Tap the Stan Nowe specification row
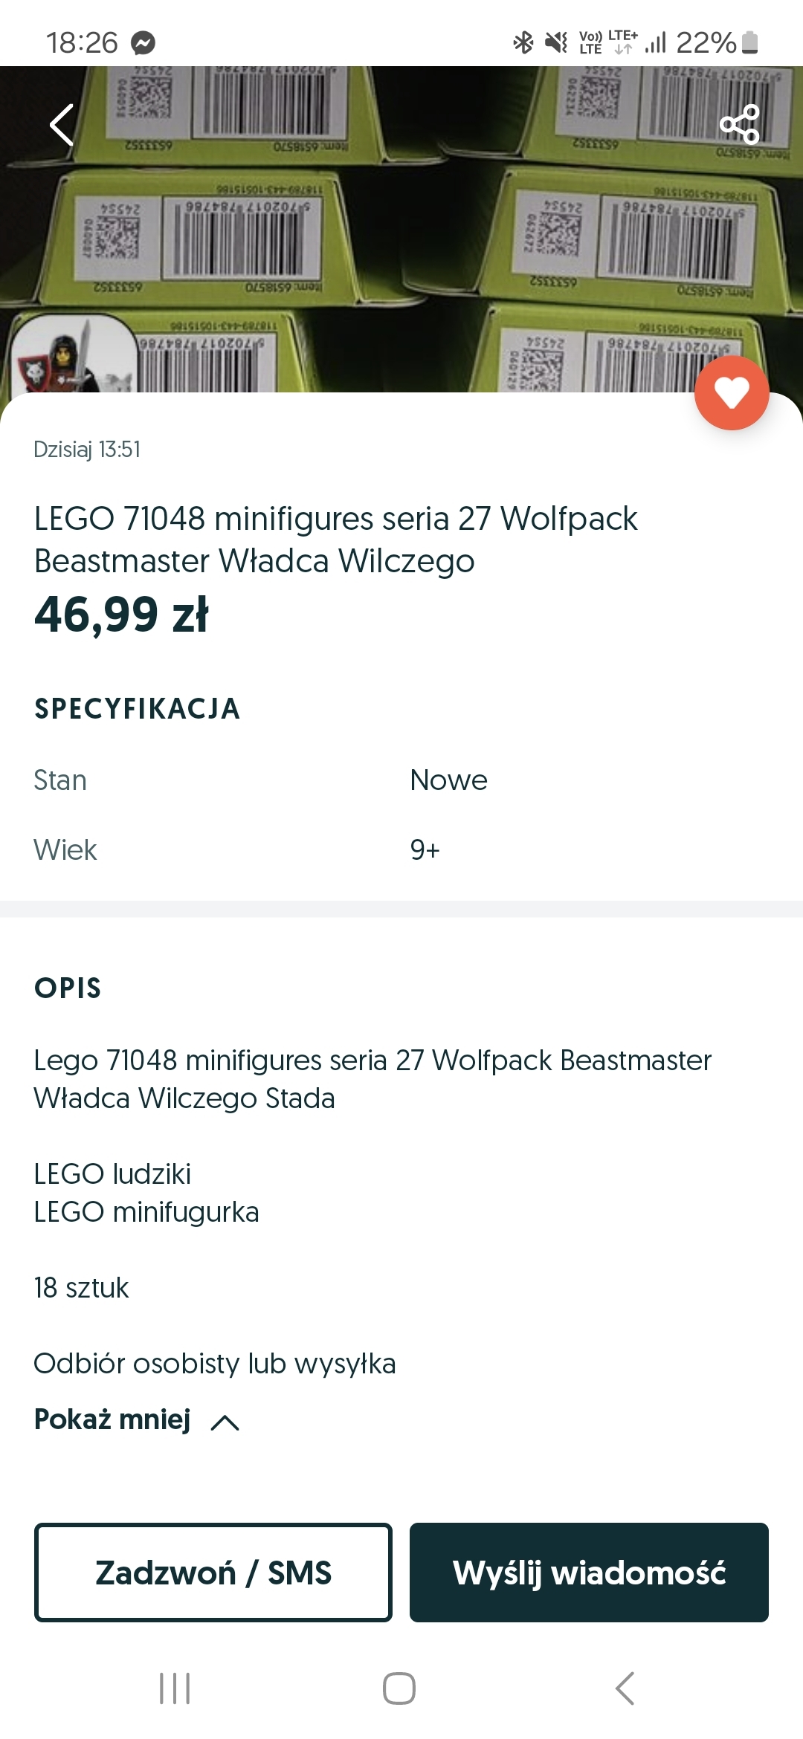 click(x=401, y=780)
